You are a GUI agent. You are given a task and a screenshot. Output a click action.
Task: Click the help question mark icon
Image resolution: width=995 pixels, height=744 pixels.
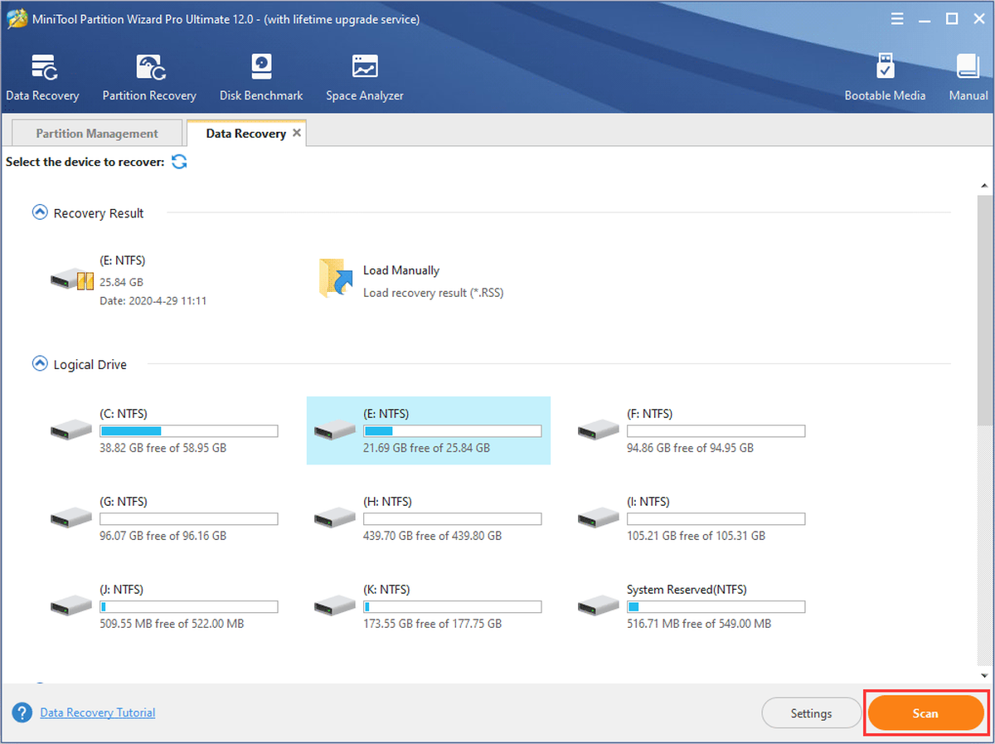click(x=22, y=713)
